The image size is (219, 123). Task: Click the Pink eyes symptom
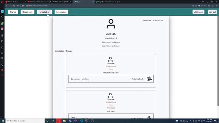pyautogui.click(x=111, y=108)
